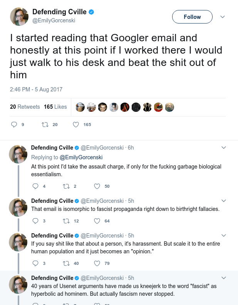View the 20 Retweets list

pyautogui.click(x=25, y=107)
